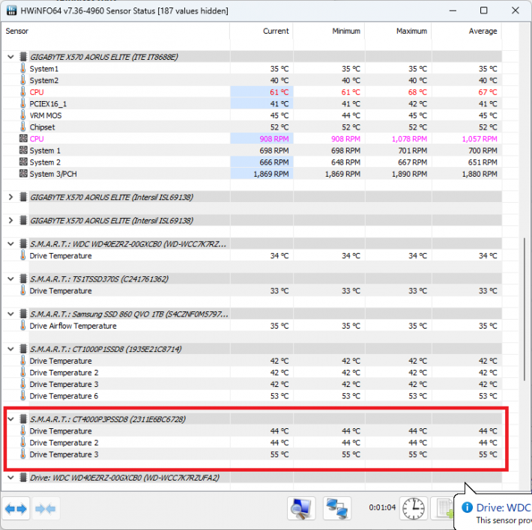Click the expand columns blue arrows button
532x530 pixels.
16,508
